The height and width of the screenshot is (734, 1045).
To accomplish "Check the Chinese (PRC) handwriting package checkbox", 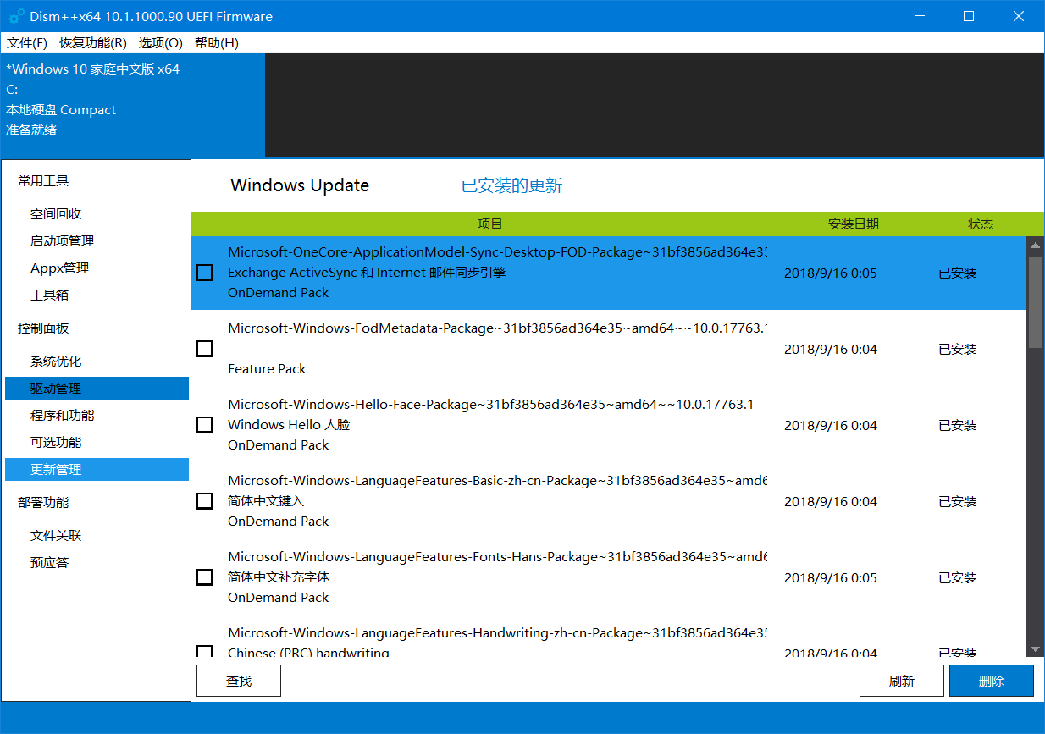I will click(x=205, y=652).
